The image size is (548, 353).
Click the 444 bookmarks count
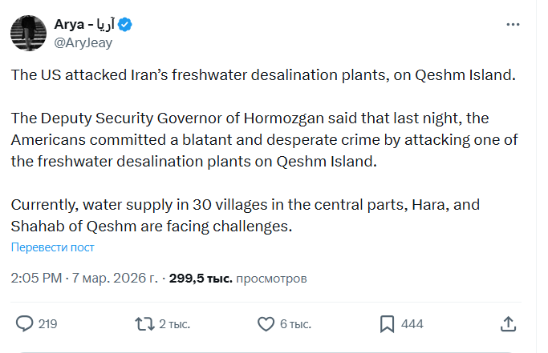[412, 324]
